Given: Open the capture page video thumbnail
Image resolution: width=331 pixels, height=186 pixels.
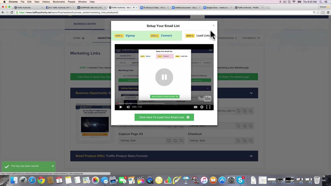Looking at the screenshot, I should click(95, 125).
